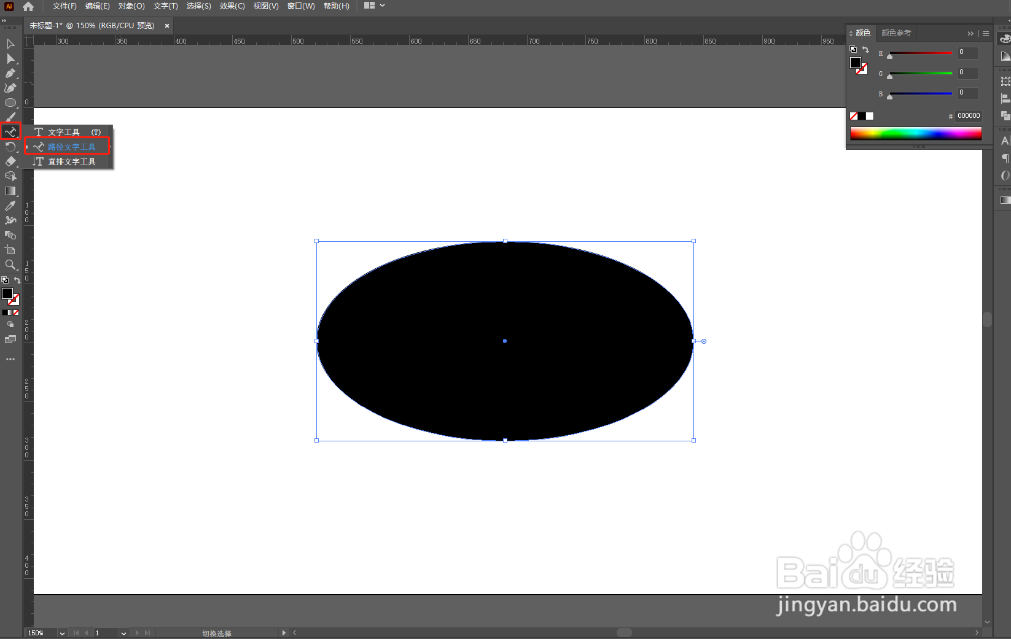Choose 直排文字工具 from flyout
This screenshot has width=1011, height=639.
(x=68, y=161)
